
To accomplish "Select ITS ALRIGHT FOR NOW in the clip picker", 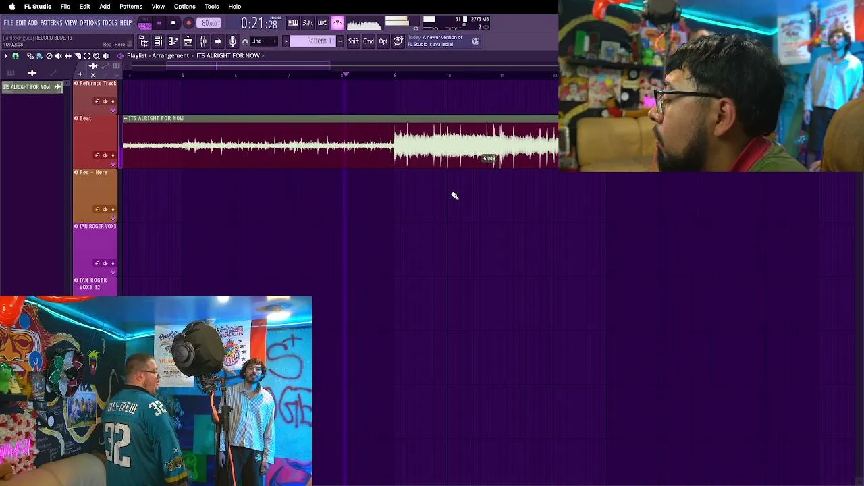I will (x=32, y=87).
